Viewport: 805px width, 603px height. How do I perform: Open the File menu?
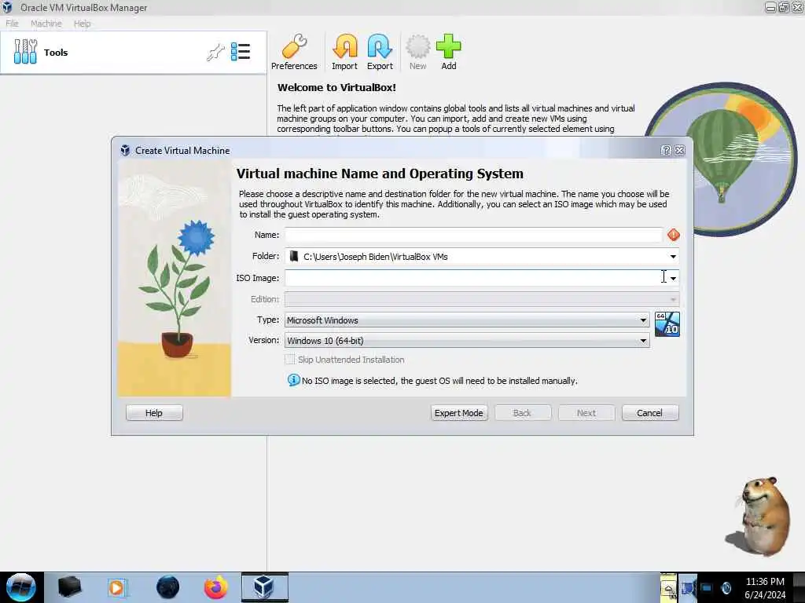tap(12, 23)
